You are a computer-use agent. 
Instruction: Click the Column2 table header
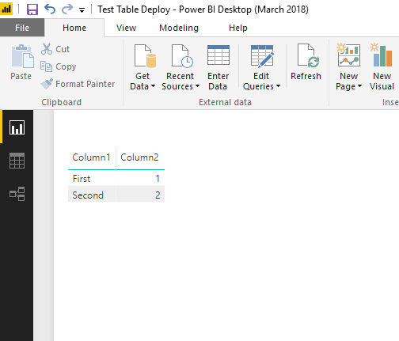[140, 157]
